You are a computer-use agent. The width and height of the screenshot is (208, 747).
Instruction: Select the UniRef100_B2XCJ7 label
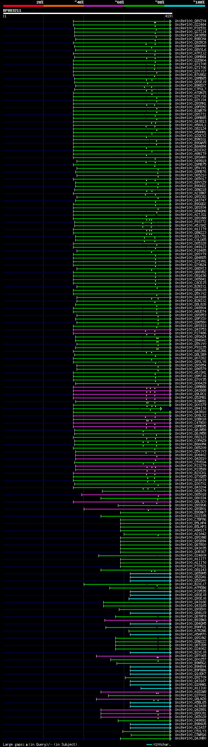click(x=190, y=584)
